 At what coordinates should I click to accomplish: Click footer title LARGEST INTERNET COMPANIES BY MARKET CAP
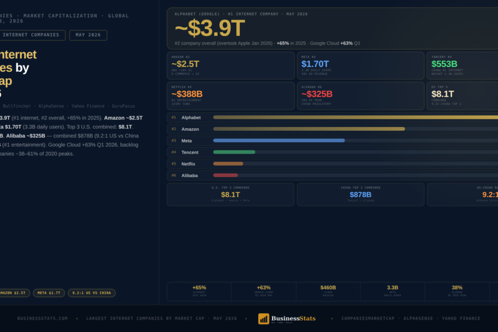[x=145, y=318]
